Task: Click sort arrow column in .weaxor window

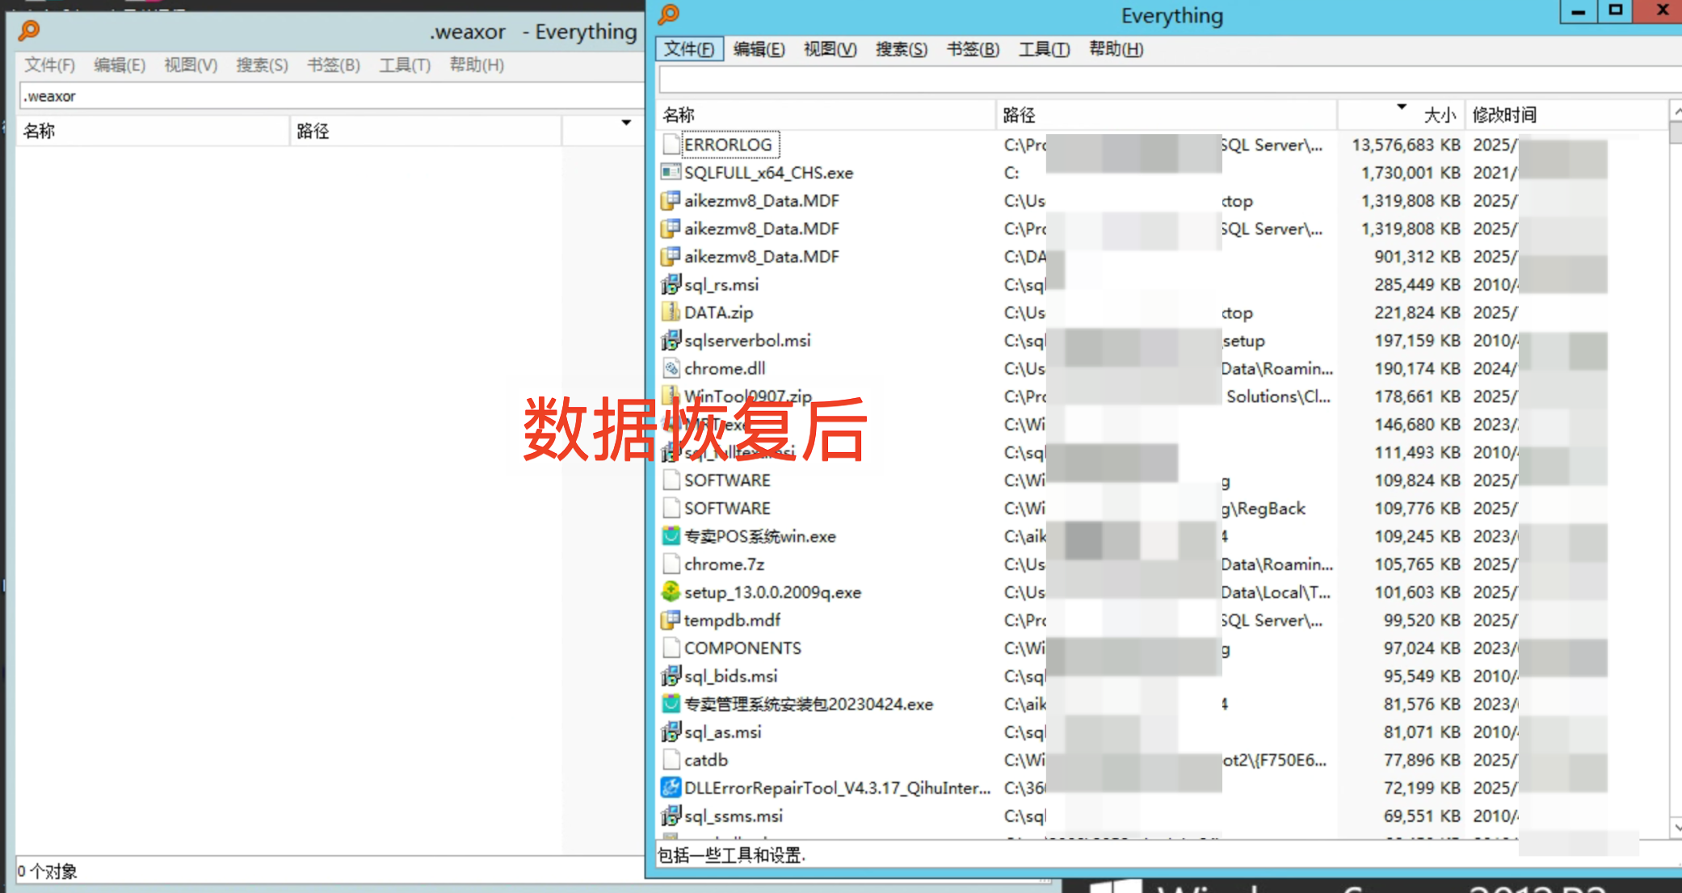Action: click(603, 131)
